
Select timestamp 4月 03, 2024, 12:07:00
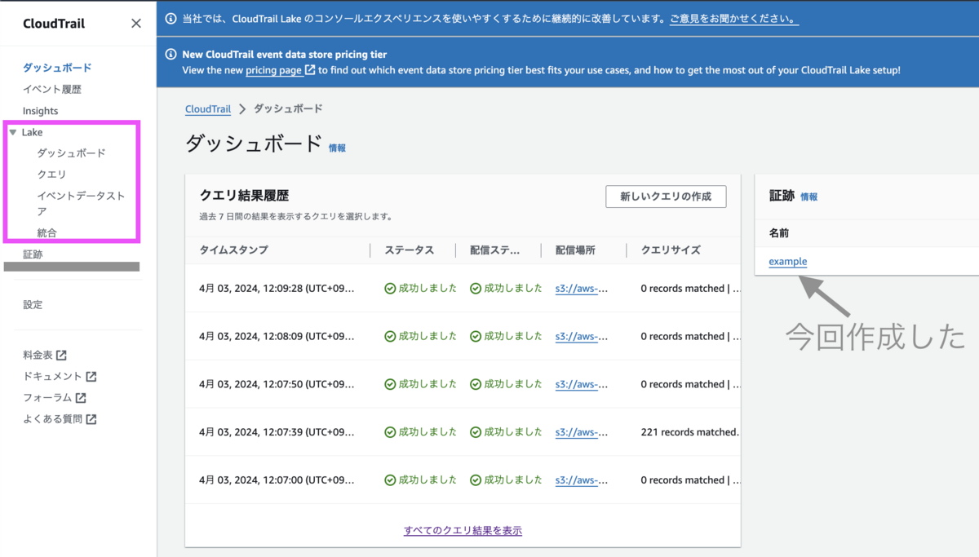tap(277, 480)
